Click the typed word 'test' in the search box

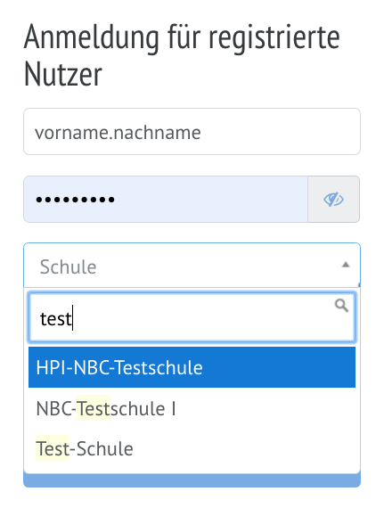(x=56, y=319)
